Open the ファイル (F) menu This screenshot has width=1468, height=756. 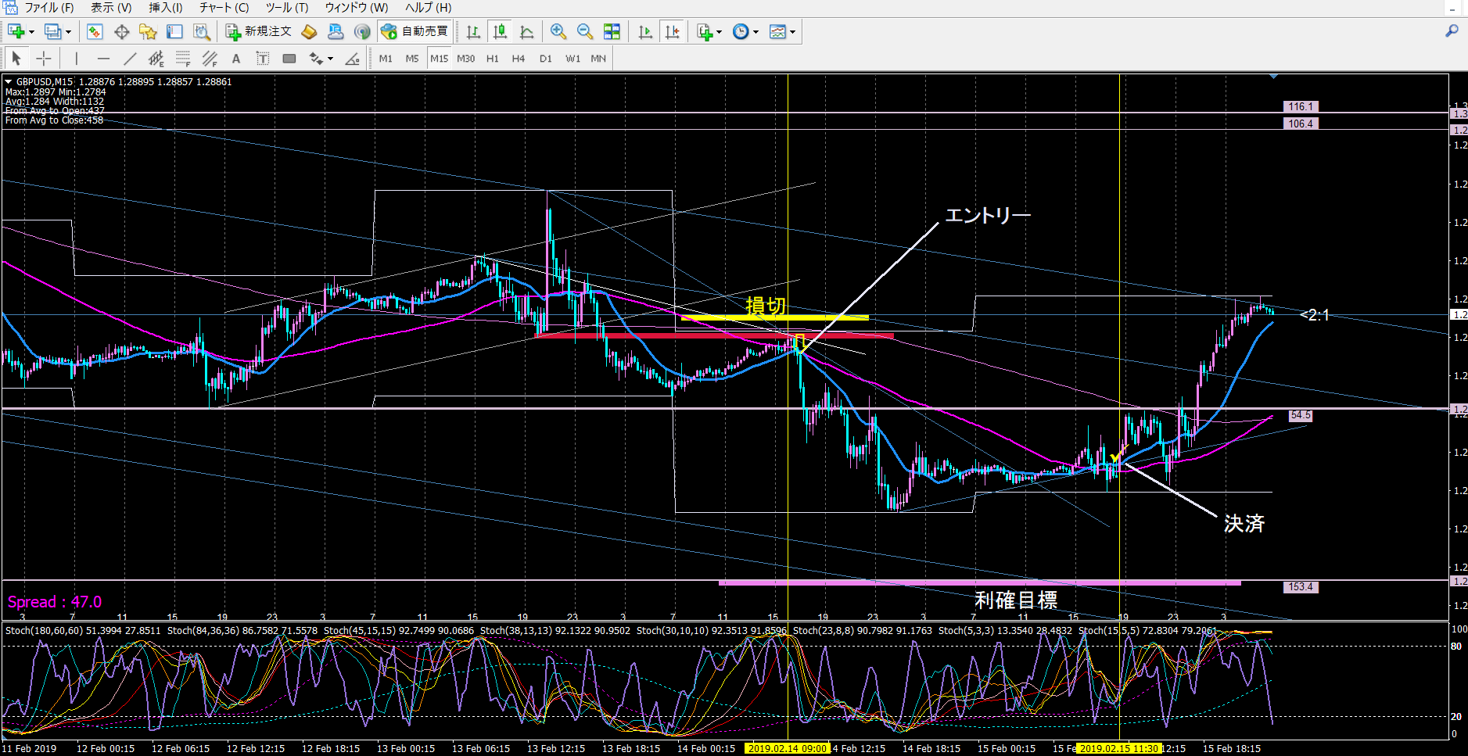pos(49,8)
